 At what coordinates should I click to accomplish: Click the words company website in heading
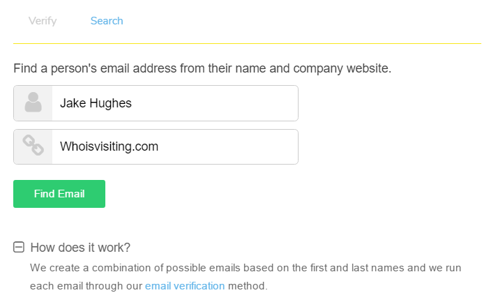342,68
